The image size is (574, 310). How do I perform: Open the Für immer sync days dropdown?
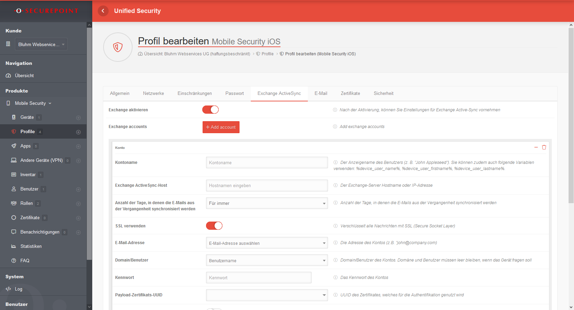(x=266, y=203)
